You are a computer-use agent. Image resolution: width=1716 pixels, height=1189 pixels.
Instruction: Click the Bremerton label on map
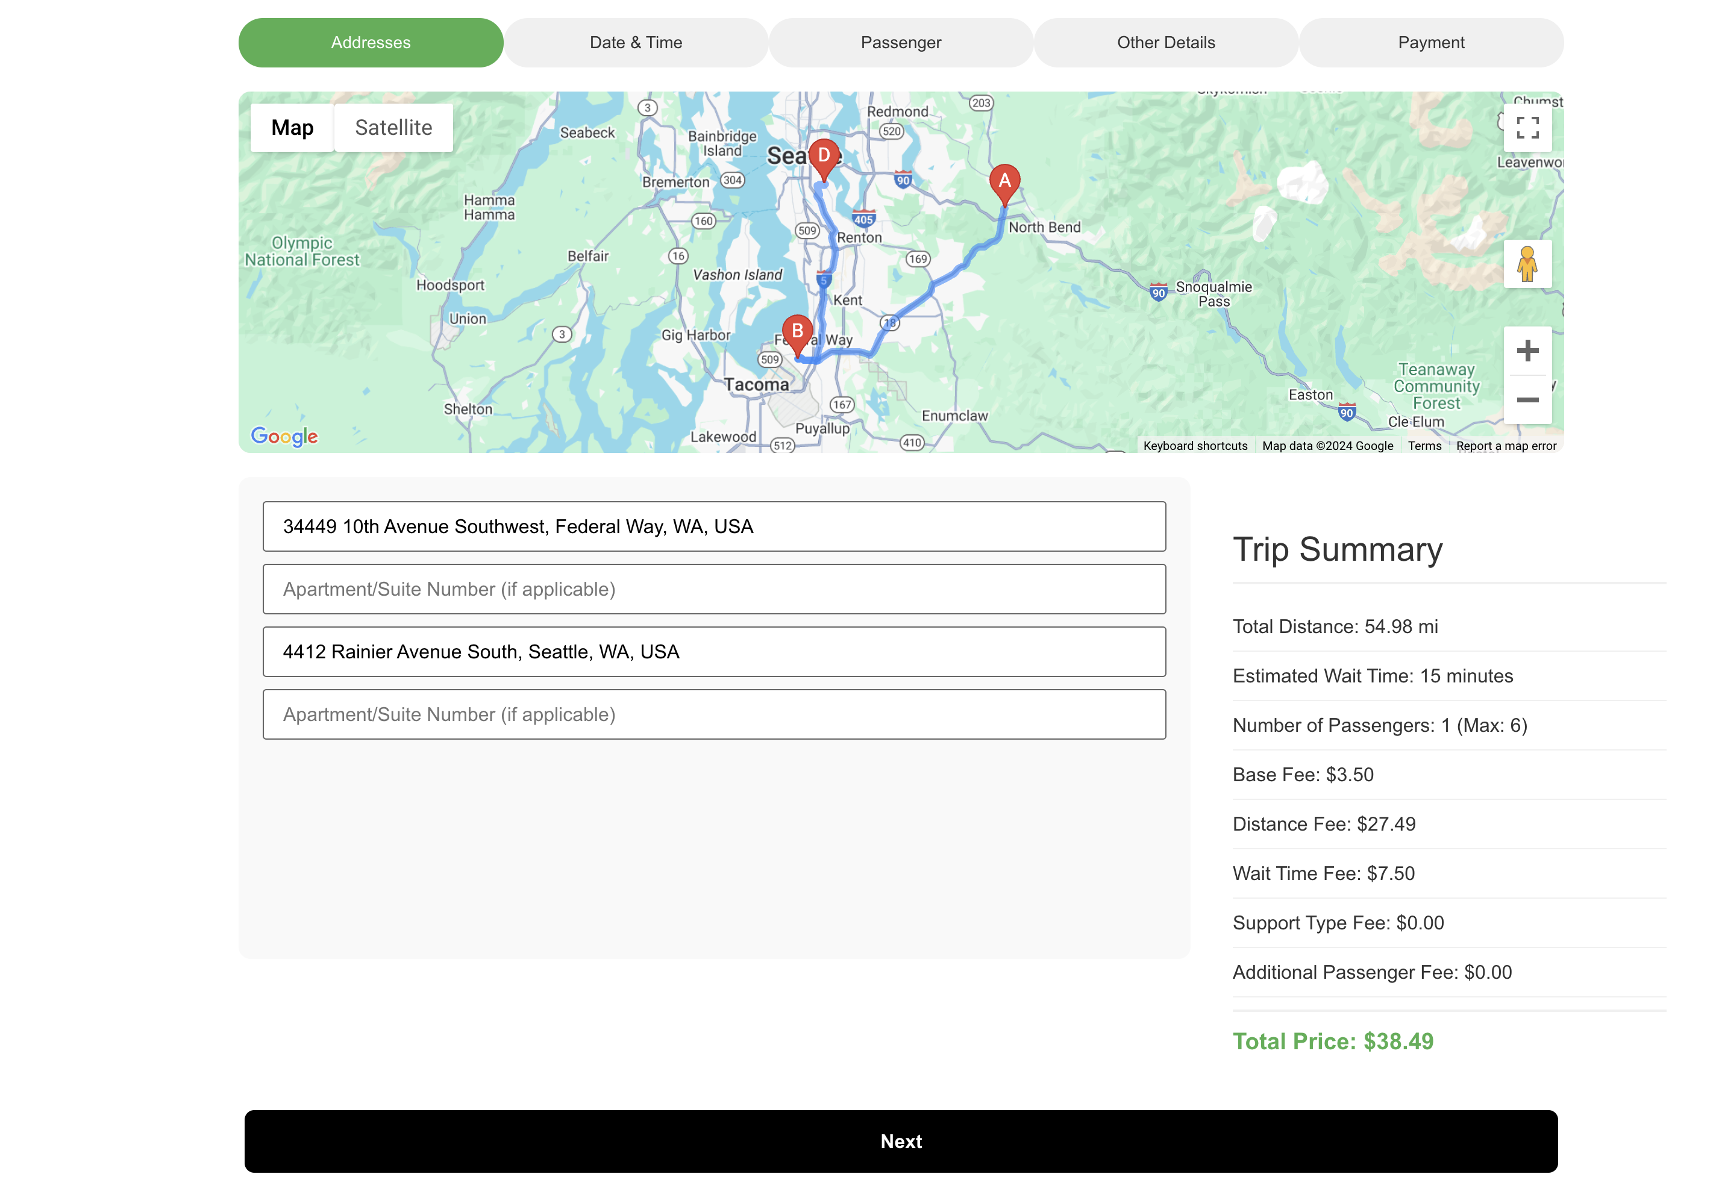675,182
